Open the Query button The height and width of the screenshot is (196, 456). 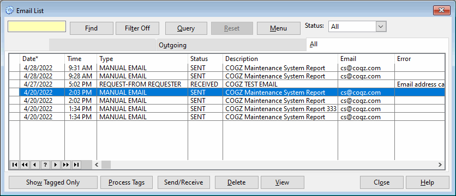(186, 28)
